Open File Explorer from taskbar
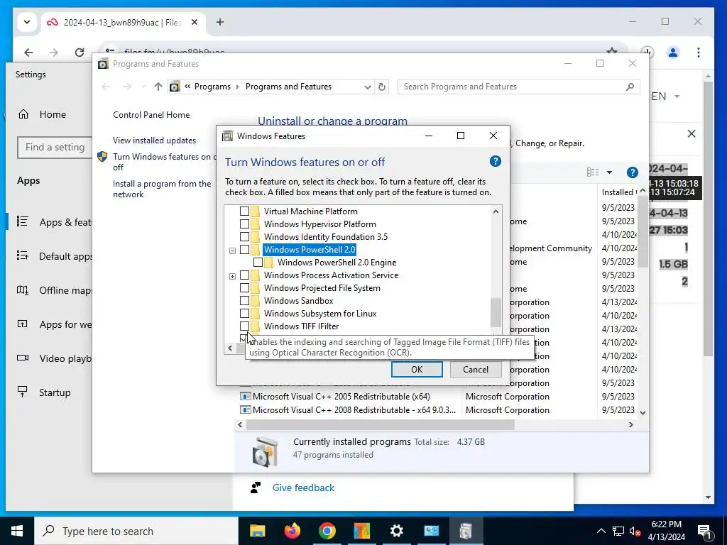Image resolution: width=727 pixels, height=545 pixels. (x=257, y=531)
